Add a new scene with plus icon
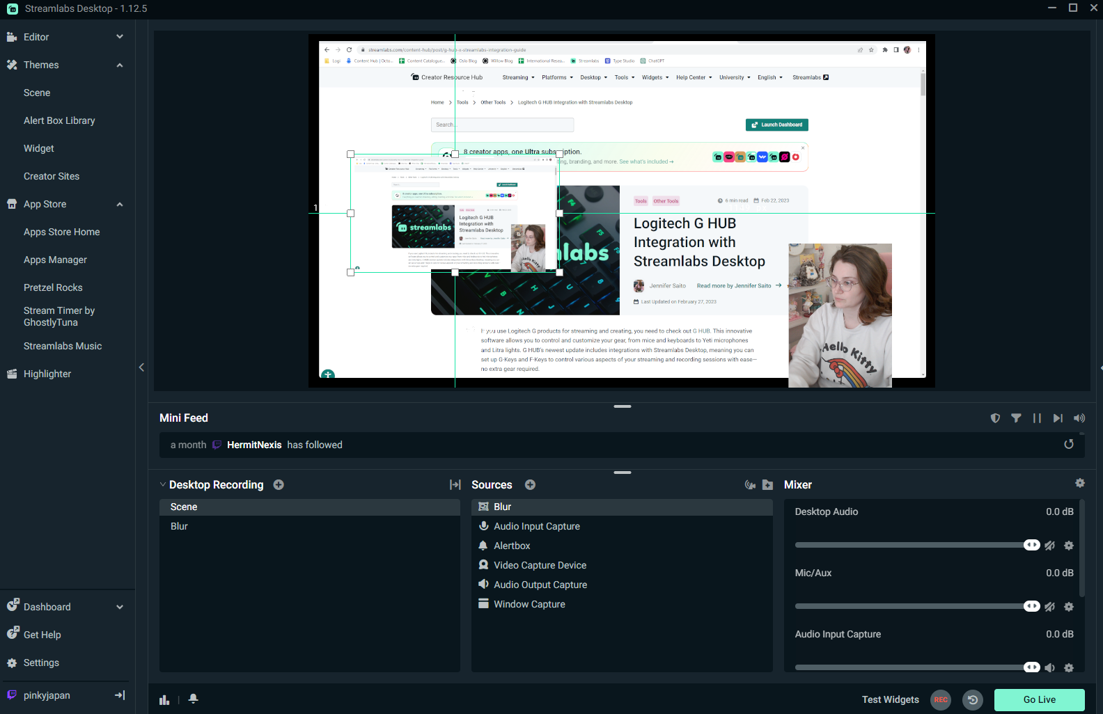Image resolution: width=1103 pixels, height=714 pixels. tap(279, 485)
